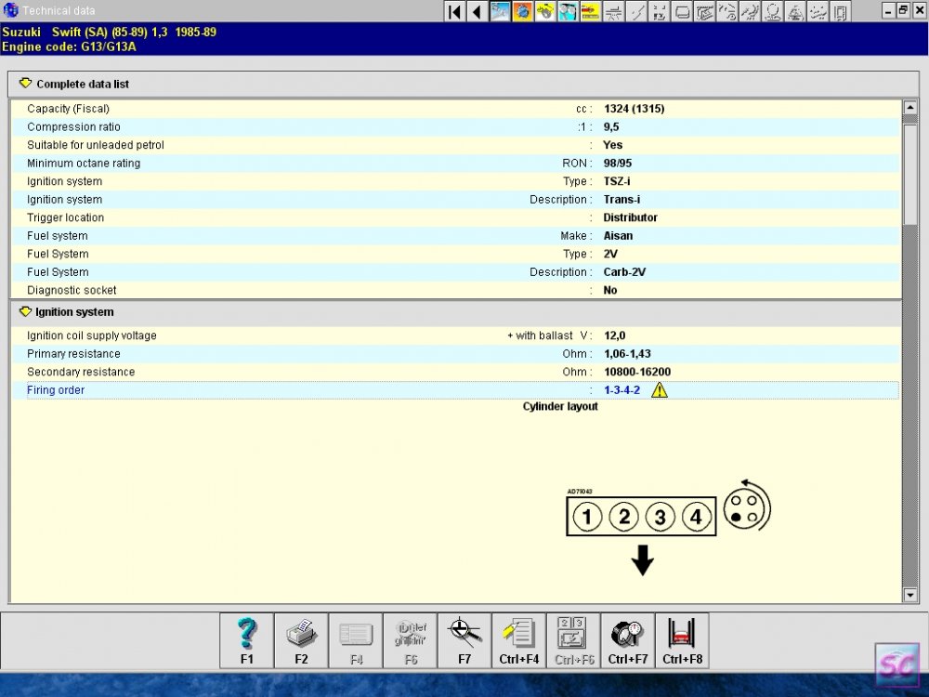This screenshot has width=929, height=697.
Task: Select the Diagnostic socket row
Action: click(x=455, y=290)
